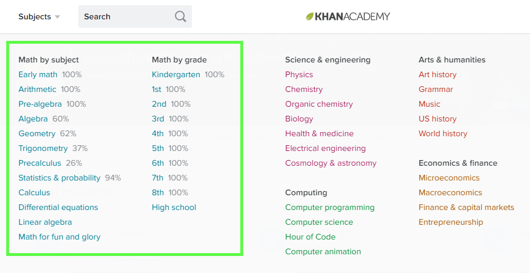Go to Statistics & probability
530x273 pixels.
tap(59, 178)
